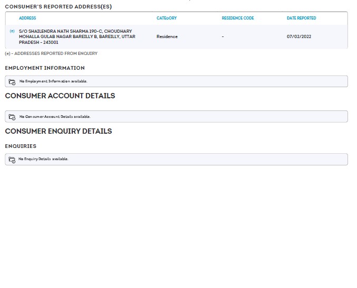
Task: Select the ADDRESS column header
Action: [x=27, y=18]
